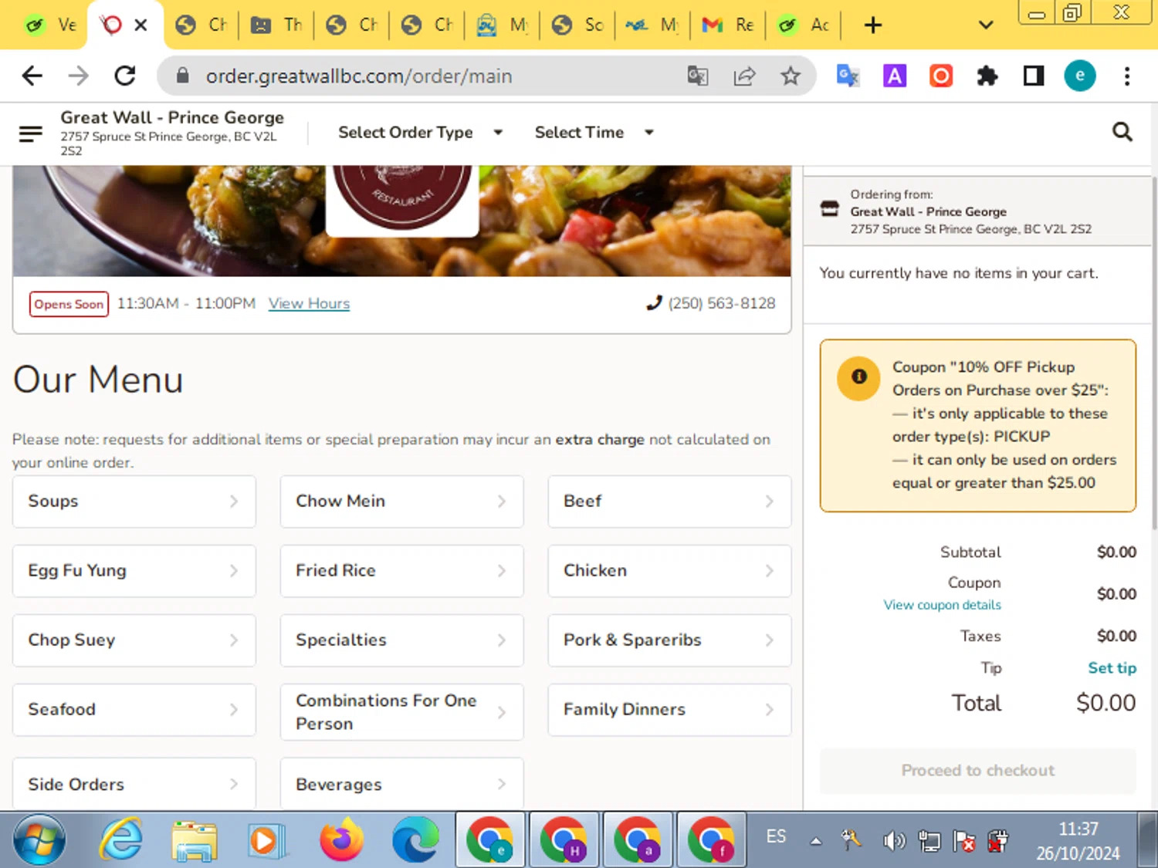Open the file explorer folder in taskbar

click(x=195, y=839)
